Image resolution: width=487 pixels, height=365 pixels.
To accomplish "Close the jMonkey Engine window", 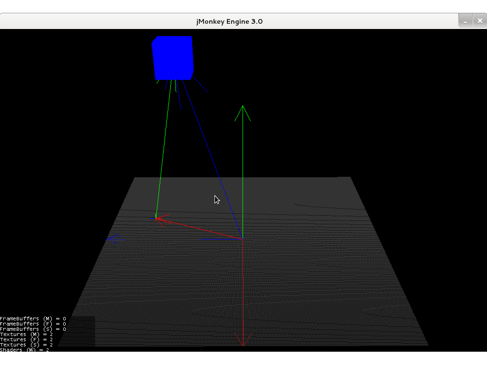I will 479,21.
